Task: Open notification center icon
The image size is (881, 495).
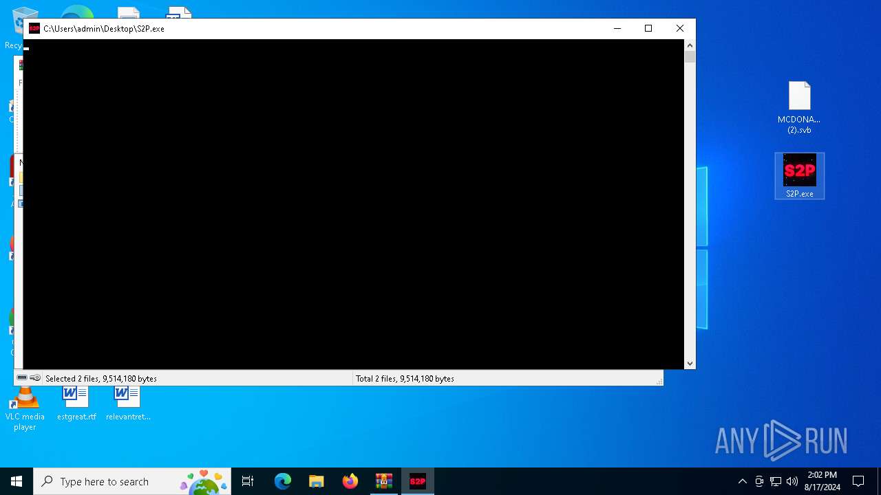Action: pos(858,481)
